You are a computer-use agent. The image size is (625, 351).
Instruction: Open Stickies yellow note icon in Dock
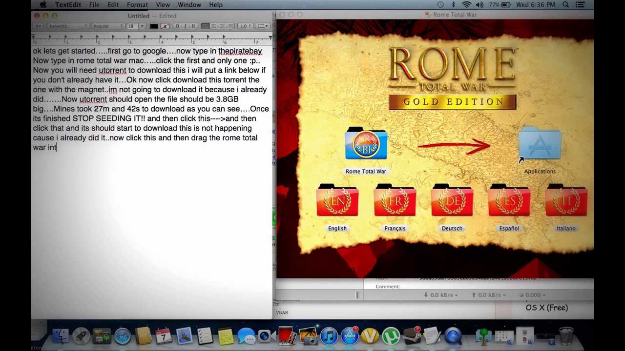(x=226, y=336)
